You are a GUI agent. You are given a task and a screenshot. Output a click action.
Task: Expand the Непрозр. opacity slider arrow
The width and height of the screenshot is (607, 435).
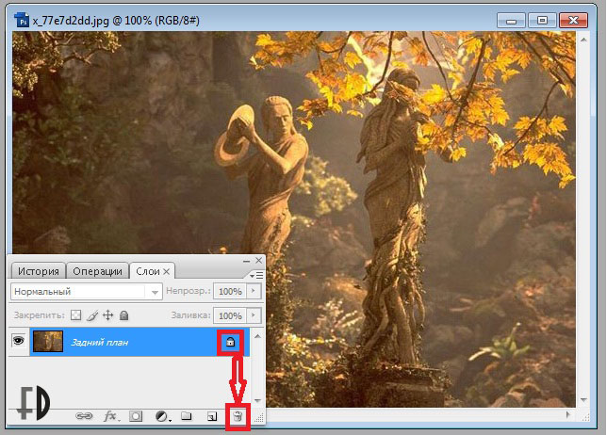pos(252,292)
